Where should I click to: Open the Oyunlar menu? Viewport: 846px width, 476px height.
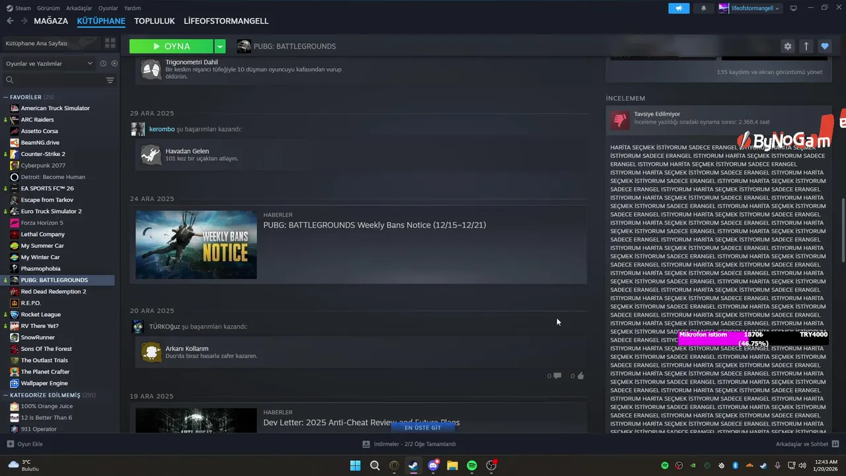108,8
